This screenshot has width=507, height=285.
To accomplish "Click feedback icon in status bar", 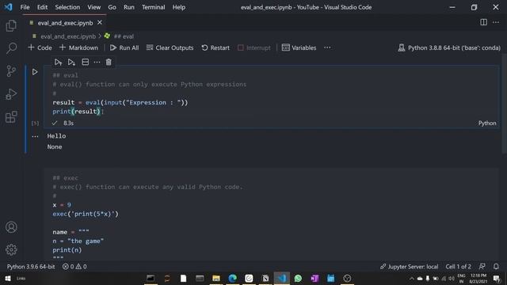I will [482, 266].
